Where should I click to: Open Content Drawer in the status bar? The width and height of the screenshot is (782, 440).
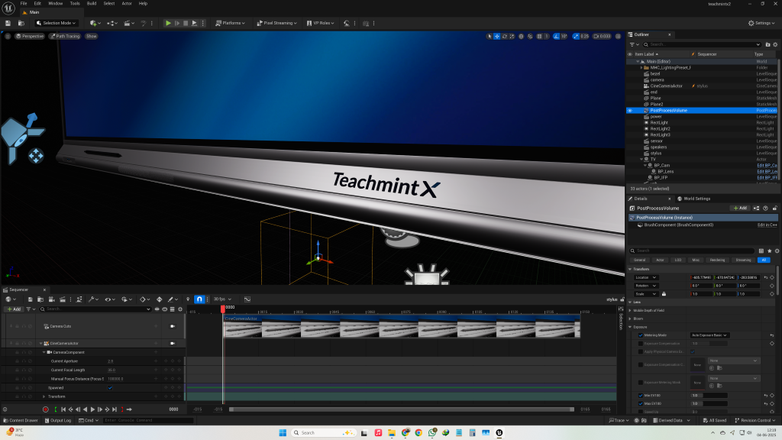[x=21, y=421]
